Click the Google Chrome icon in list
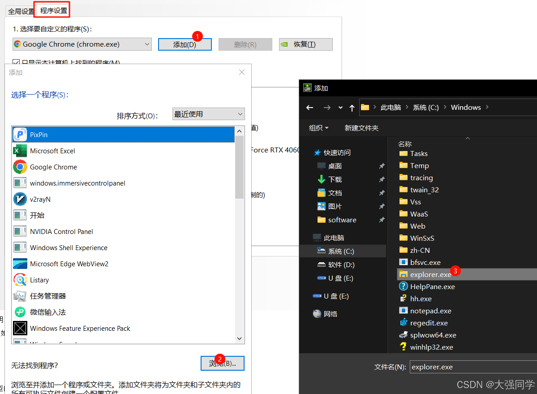The image size is (537, 394). tap(20, 167)
